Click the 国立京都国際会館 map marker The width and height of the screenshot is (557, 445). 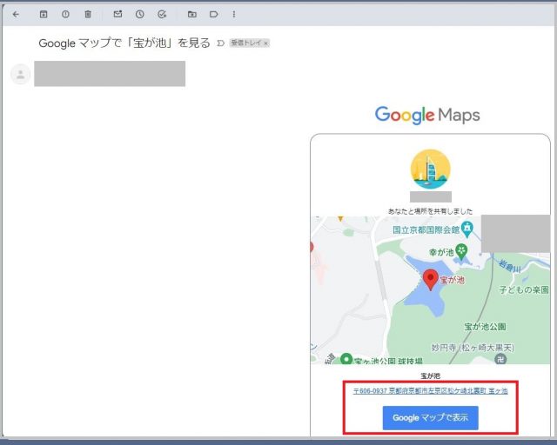point(467,230)
